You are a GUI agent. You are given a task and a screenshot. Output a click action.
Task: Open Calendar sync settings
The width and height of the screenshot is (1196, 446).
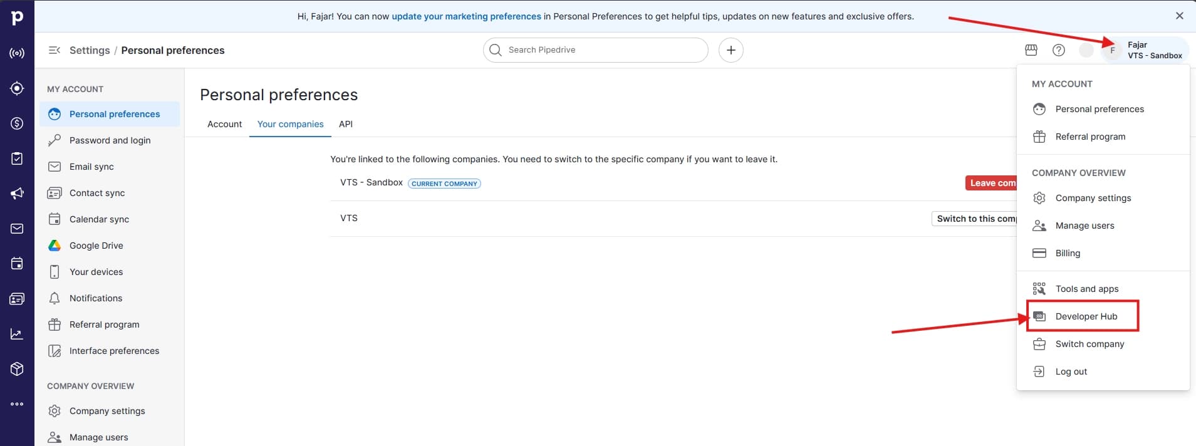coord(110,219)
